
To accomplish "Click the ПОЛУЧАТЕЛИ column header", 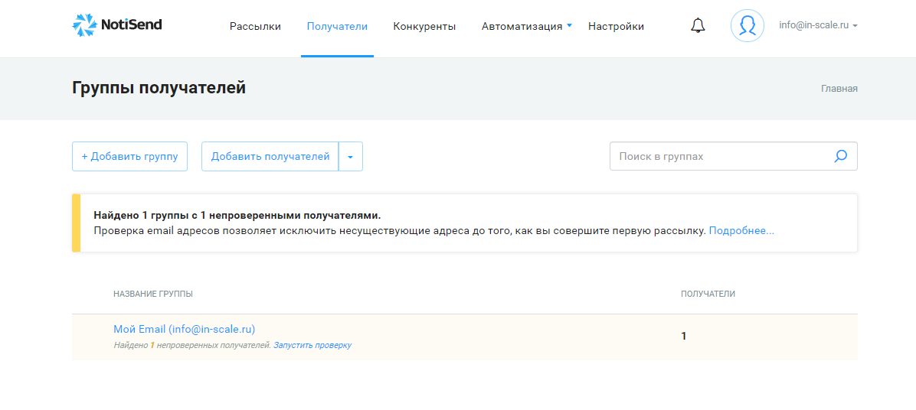I will click(x=708, y=294).
